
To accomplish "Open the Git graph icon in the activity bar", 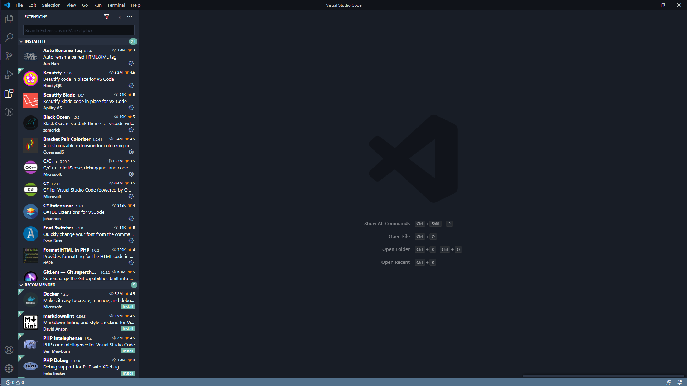I will click(9, 112).
